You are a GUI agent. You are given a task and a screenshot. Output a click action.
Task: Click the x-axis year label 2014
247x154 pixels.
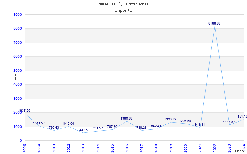(98, 148)
